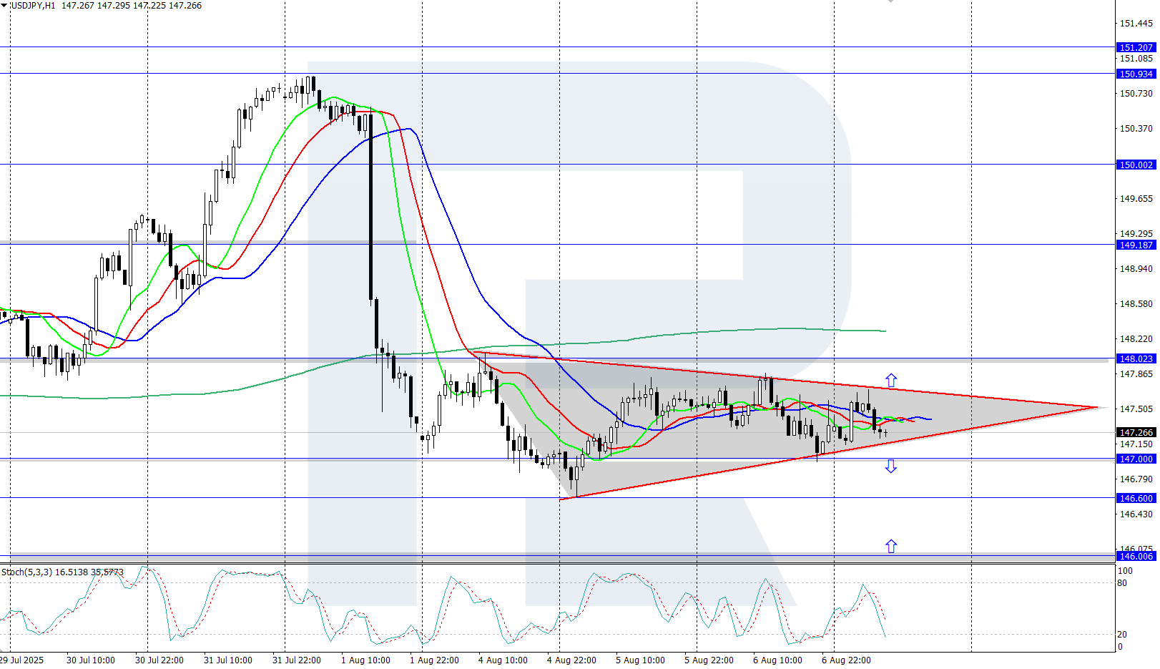The width and height of the screenshot is (1160, 669).
Task: Click the 151.445 value on price scale
Action: tap(1136, 23)
